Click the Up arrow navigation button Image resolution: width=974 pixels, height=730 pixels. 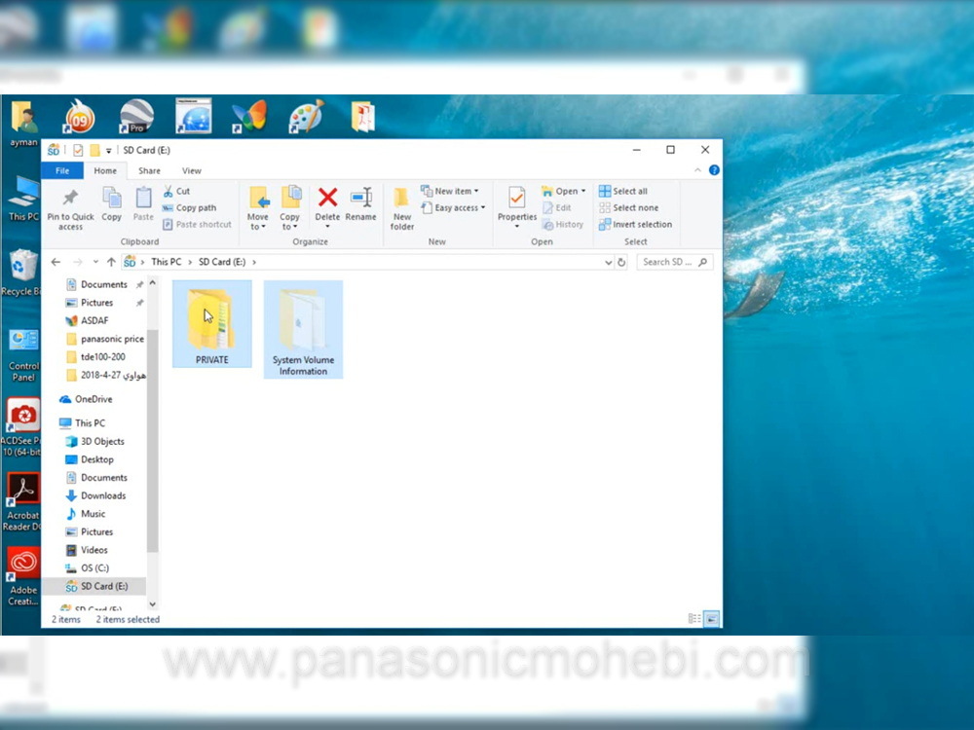111,262
